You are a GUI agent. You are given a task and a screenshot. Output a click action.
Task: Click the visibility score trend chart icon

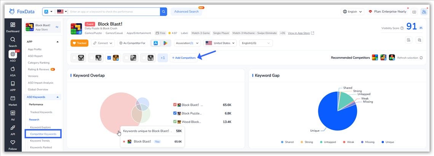[x=421, y=28]
